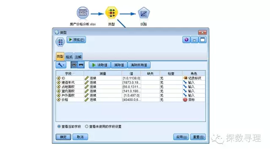Image resolution: width=270 pixels, height=152 pixels.
Task: Select the 室内面积 field row
Action: [130, 91]
